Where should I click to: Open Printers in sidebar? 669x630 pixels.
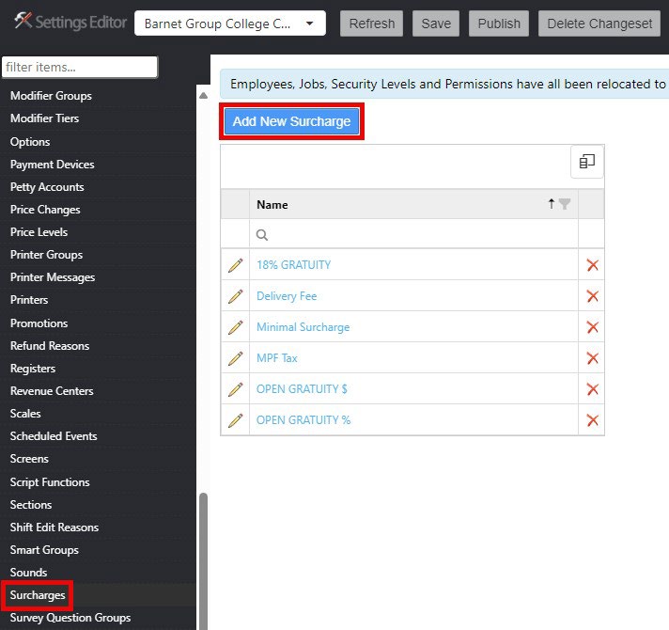point(29,300)
